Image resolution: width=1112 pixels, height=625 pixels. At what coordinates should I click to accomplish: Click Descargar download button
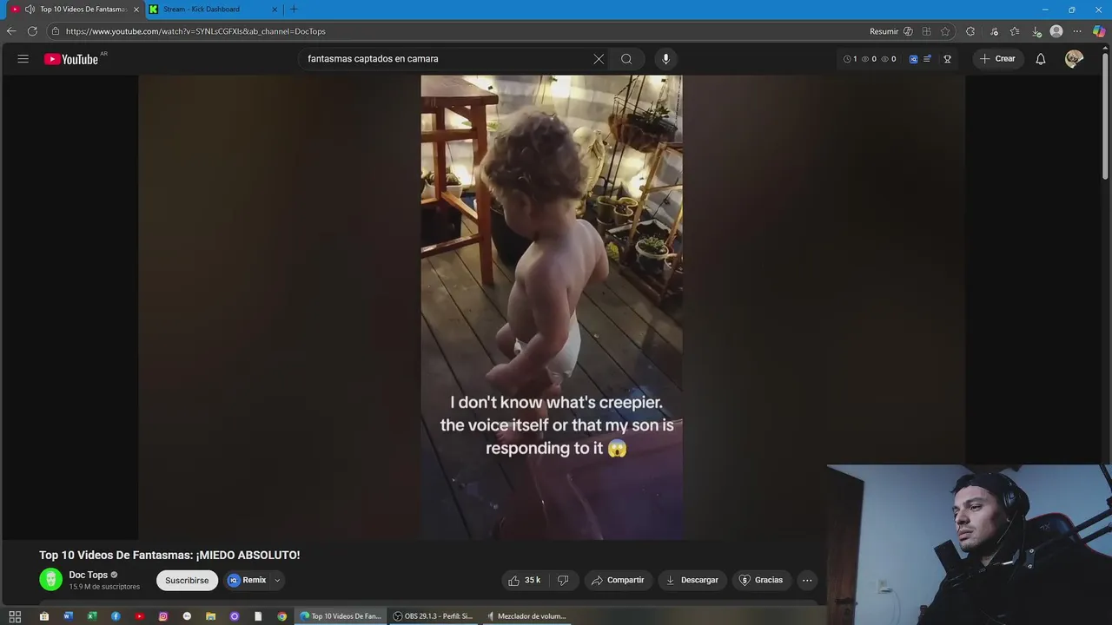pos(692,580)
